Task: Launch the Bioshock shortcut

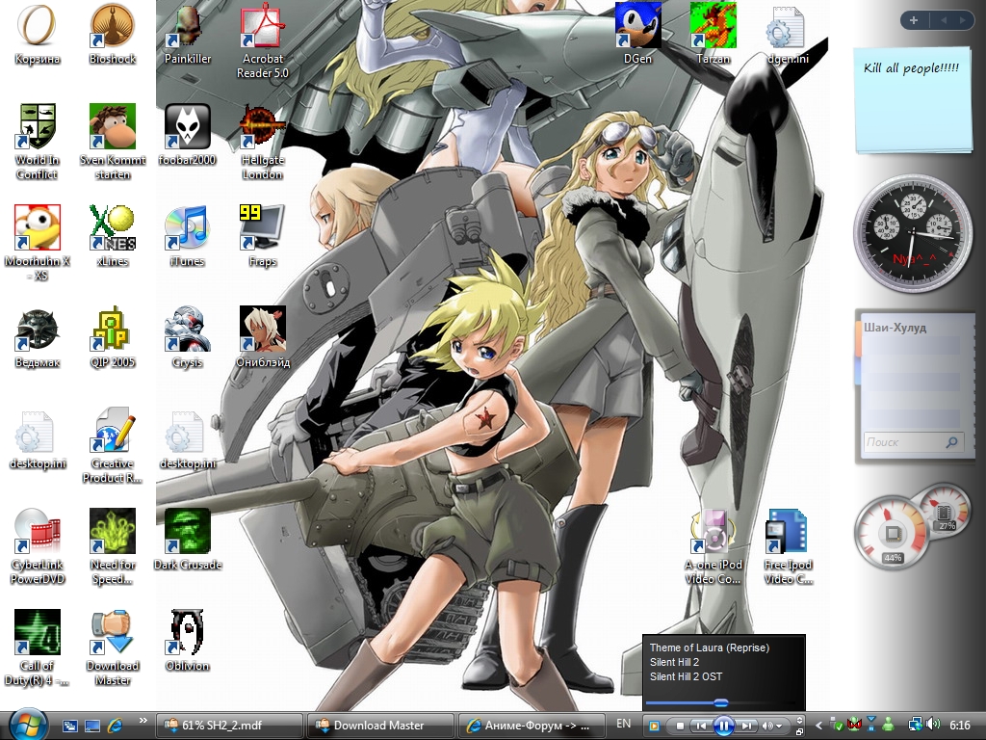Action: 113,35
